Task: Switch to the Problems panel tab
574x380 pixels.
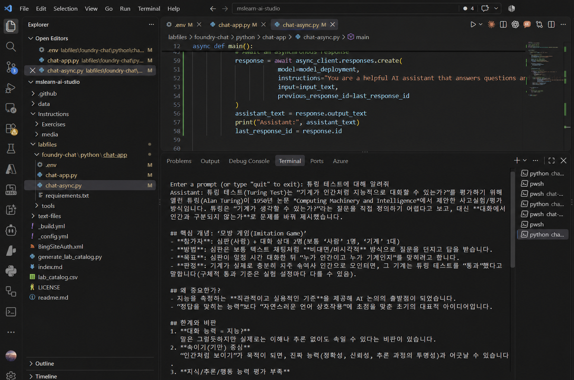Action: tap(179, 161)
